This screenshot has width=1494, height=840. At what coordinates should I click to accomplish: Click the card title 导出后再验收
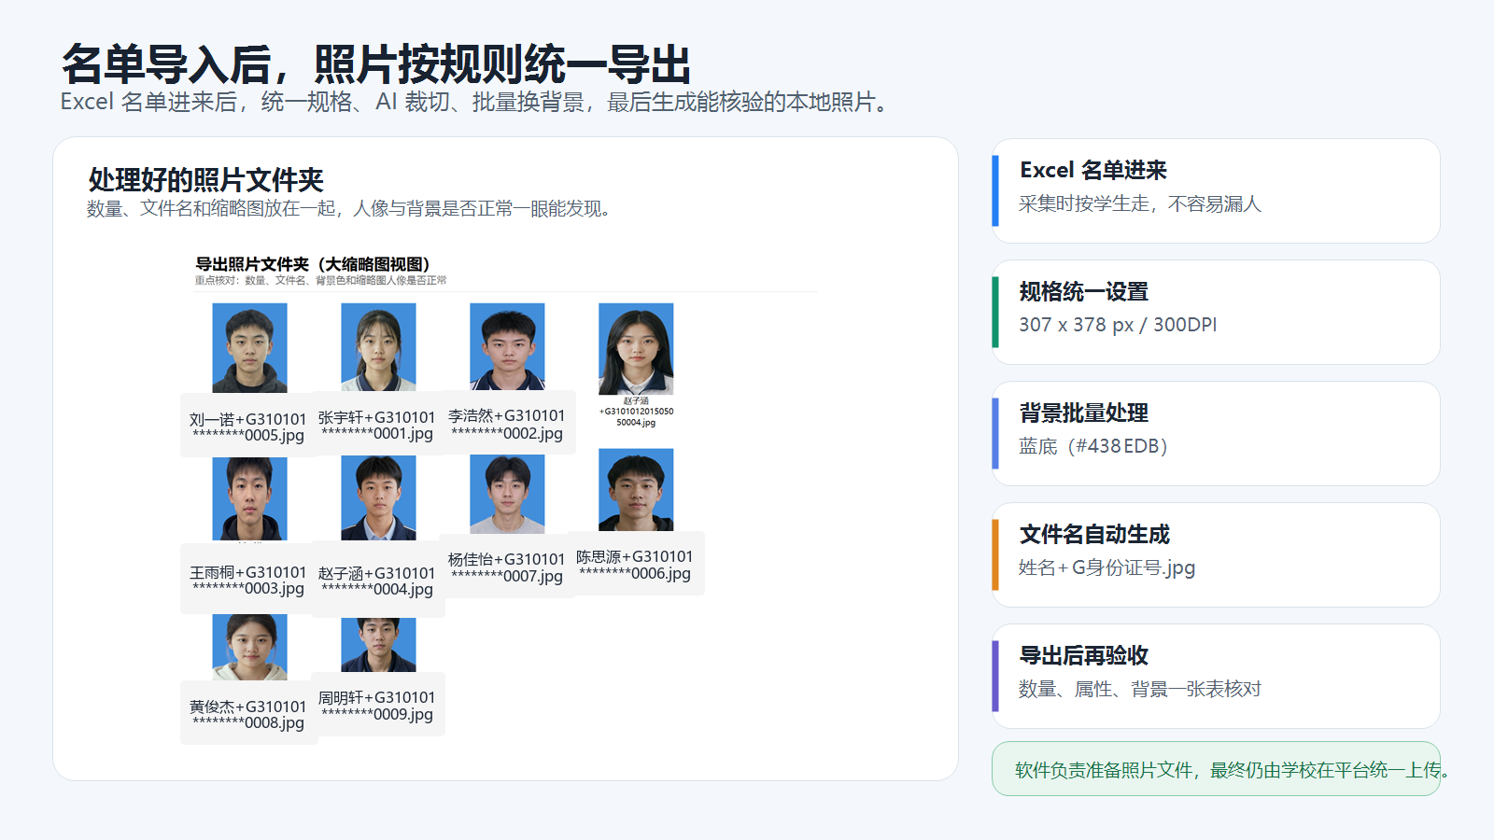coord(1083,655)
